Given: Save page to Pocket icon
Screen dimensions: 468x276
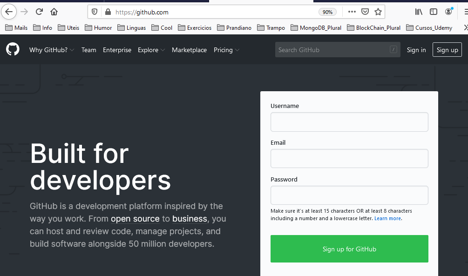Looking at the screenshot, I should click(x=365, y=12).
